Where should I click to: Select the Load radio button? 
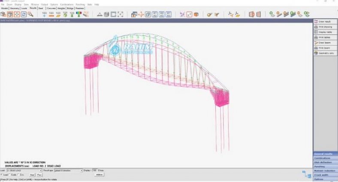coord(2,175)
